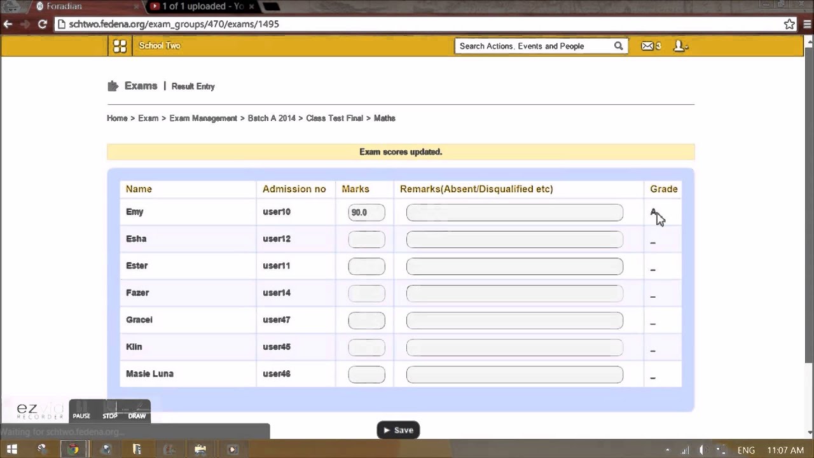Click the search magnifier icon

coord(618,46)
